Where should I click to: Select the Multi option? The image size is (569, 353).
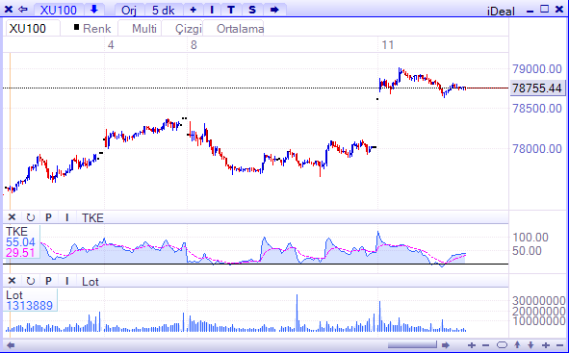(144, 28)
